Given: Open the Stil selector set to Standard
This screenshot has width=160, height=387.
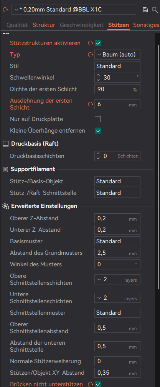Looking at the screenshot, I should (x=117, y=66).
